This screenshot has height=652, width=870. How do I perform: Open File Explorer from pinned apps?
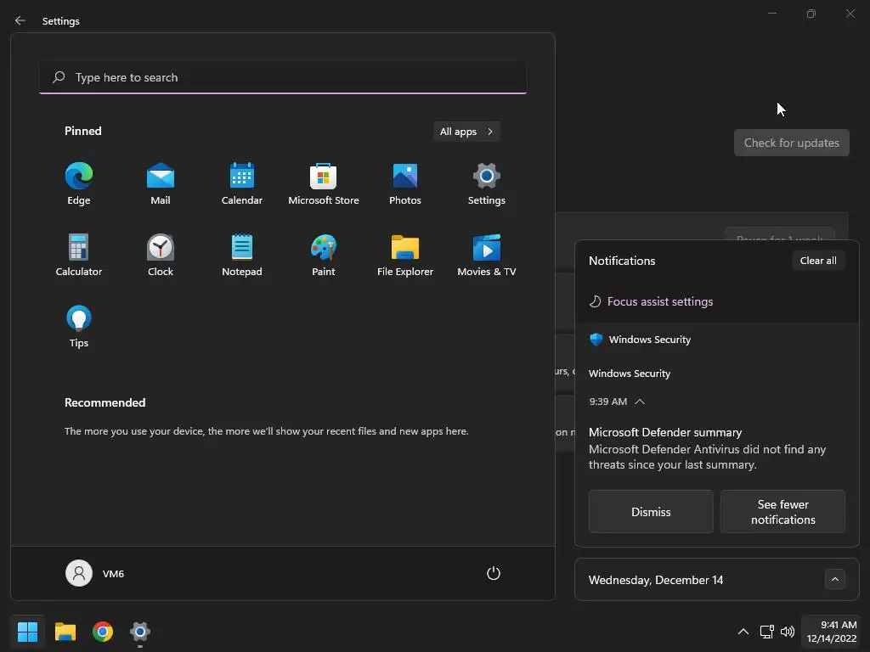[x=405, y=255]
